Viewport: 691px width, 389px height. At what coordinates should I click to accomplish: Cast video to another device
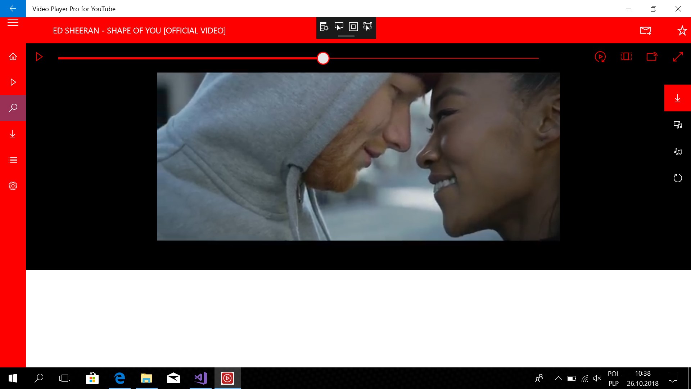(652, 57)
